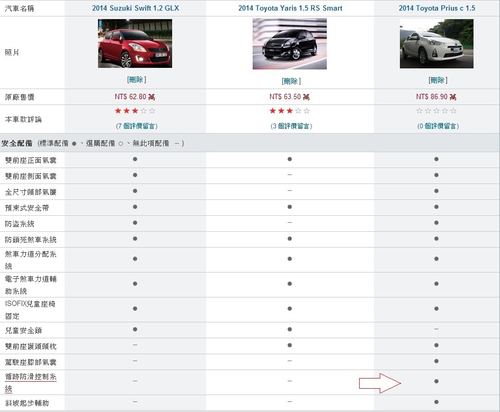This screenshot has width=500, height=412.
Task: Open the (7 個評價留言) reviews link
Action: pyautogui.click(x=137, y=126)
